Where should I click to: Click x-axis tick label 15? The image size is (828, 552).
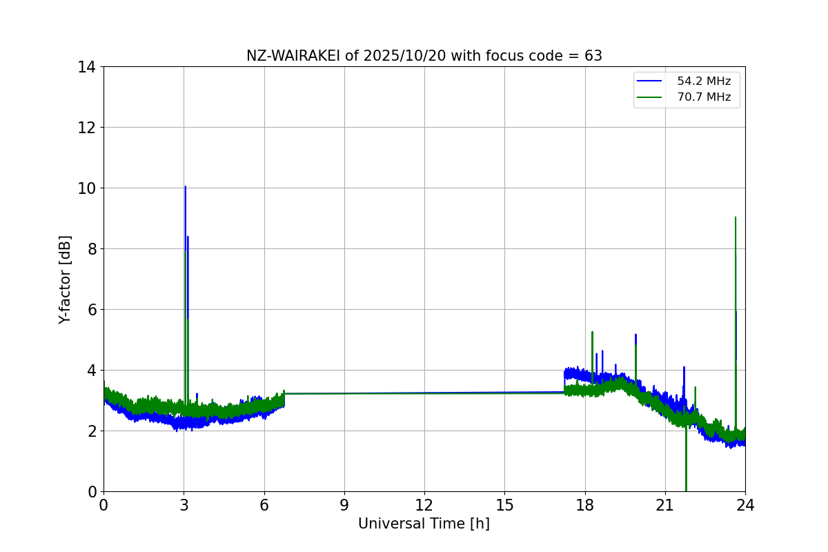pos(504,505)
